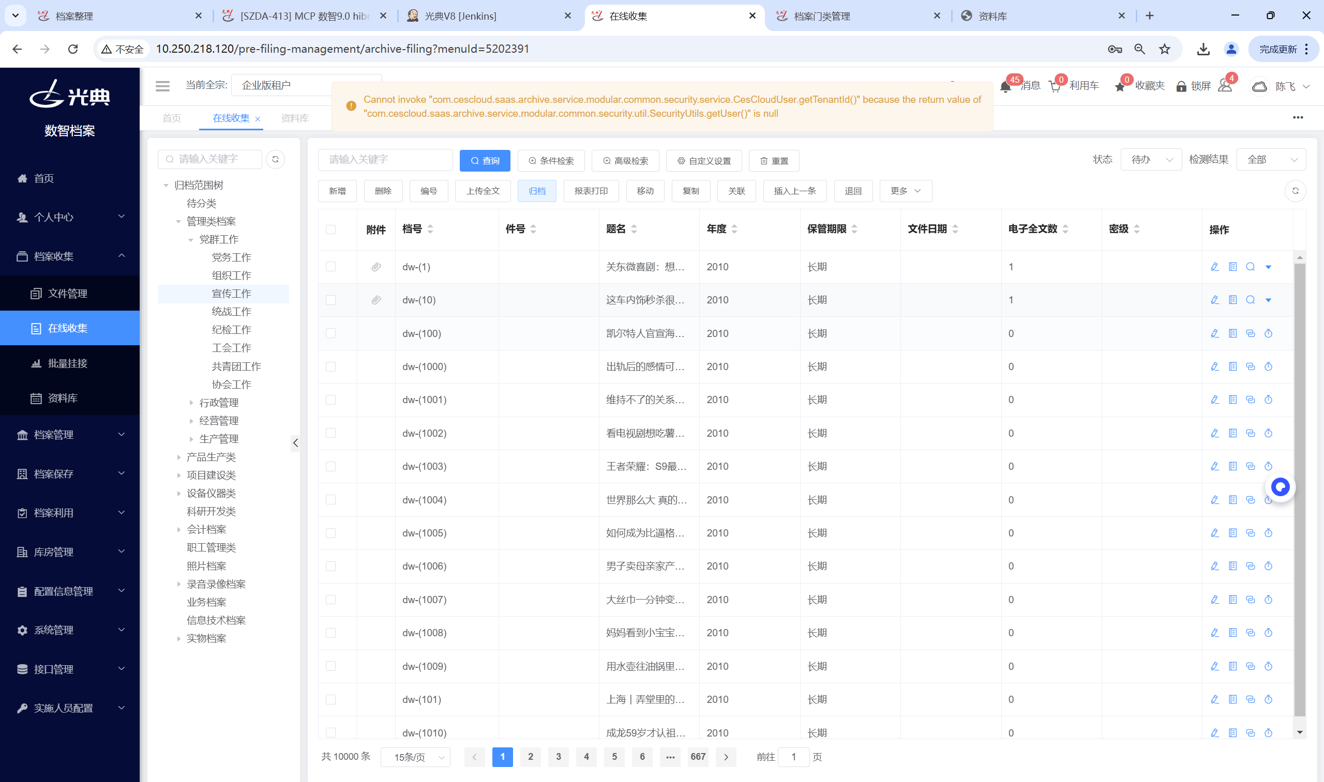Viewport: 1324px width, 782px height.
Task: Collapse the 党群工作 tree node
Action: coord(191,240)
